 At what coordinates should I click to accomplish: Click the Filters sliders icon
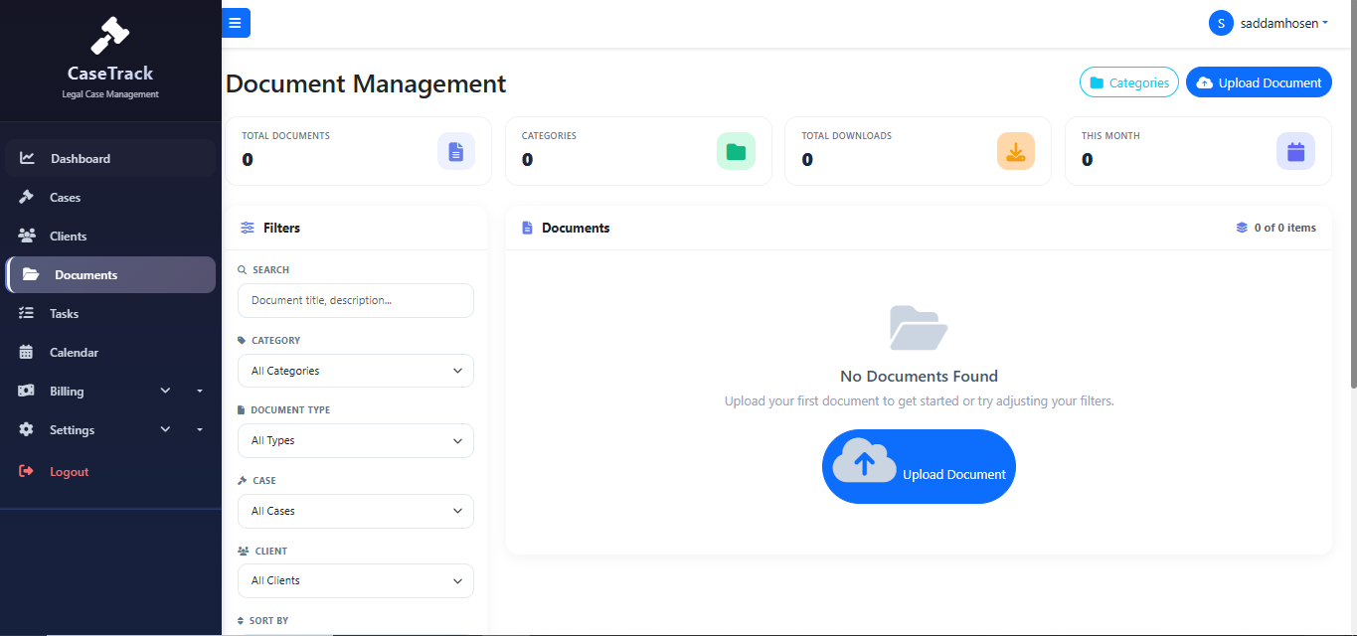(x=248, y=228)
